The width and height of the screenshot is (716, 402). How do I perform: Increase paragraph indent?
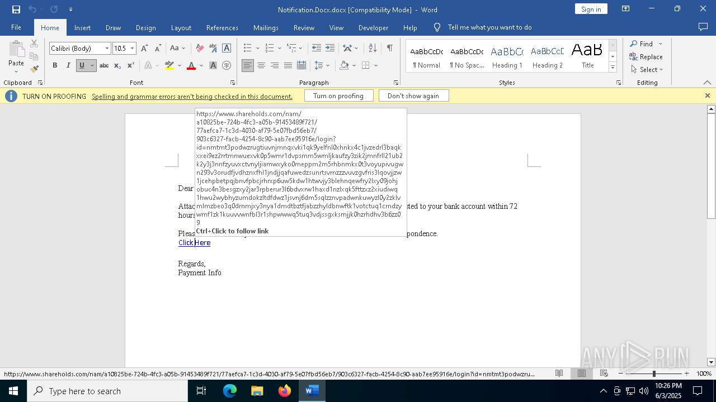coord(330,48)
